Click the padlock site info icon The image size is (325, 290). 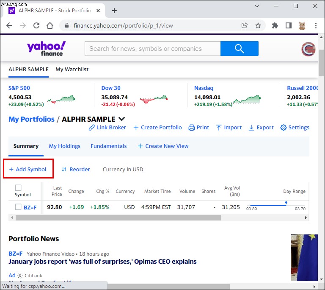(67, 25)
